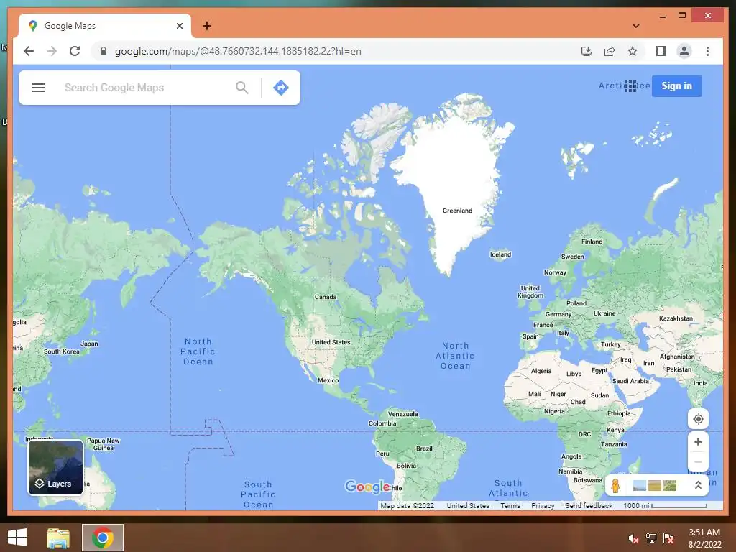Screen dimensions: 736x552
Task: Click the Japan label on map
Action: (x=89, y=344)
